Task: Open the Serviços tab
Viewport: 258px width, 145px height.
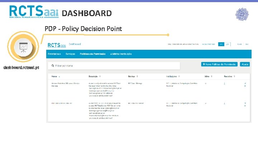Action: 70,54
